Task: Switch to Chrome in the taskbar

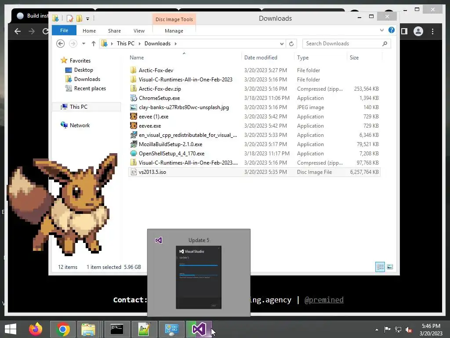Action: [63, 329]
